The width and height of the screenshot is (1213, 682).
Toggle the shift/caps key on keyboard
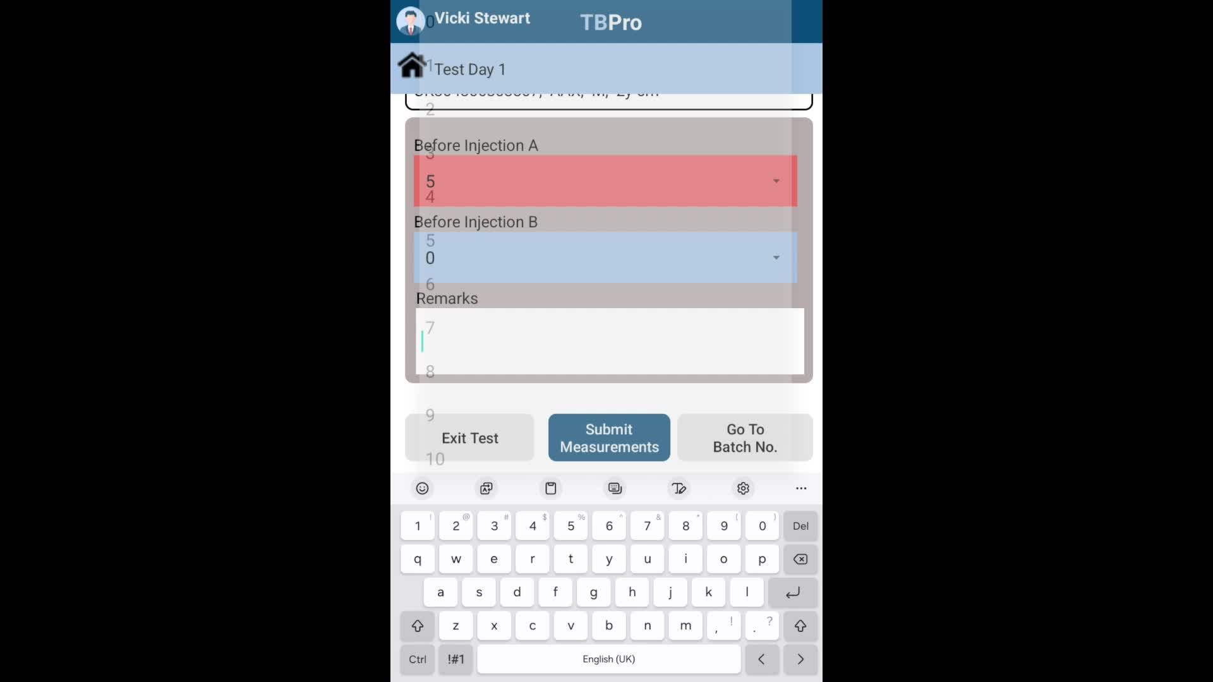pyautogui.click(x=416, y=625)
